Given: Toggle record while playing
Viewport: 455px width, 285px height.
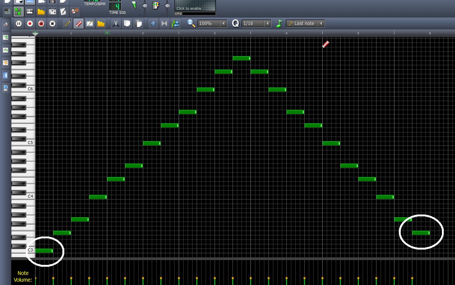Looking at the screenshot, I should pos(41,24).
